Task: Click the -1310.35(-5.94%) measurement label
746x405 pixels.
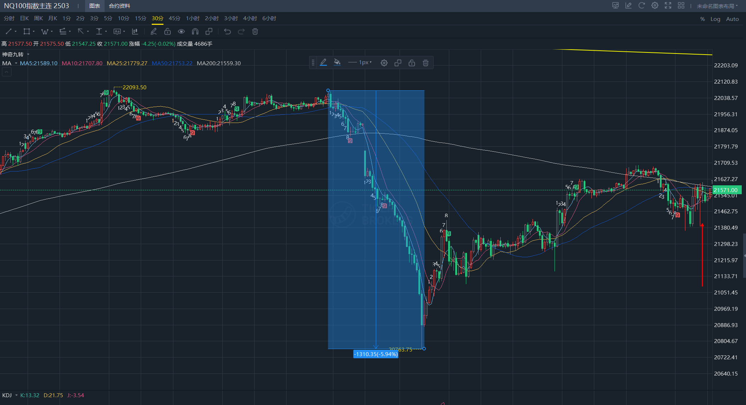Action: pos(376,354)
